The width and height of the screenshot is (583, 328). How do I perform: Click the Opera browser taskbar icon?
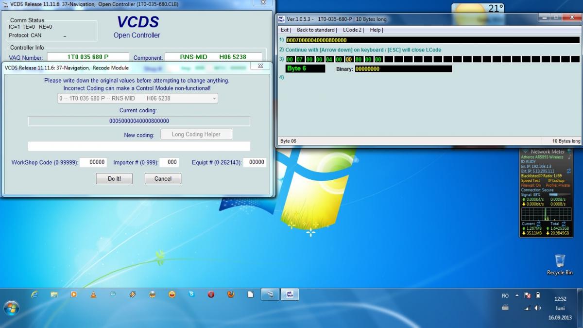(211, 294)
